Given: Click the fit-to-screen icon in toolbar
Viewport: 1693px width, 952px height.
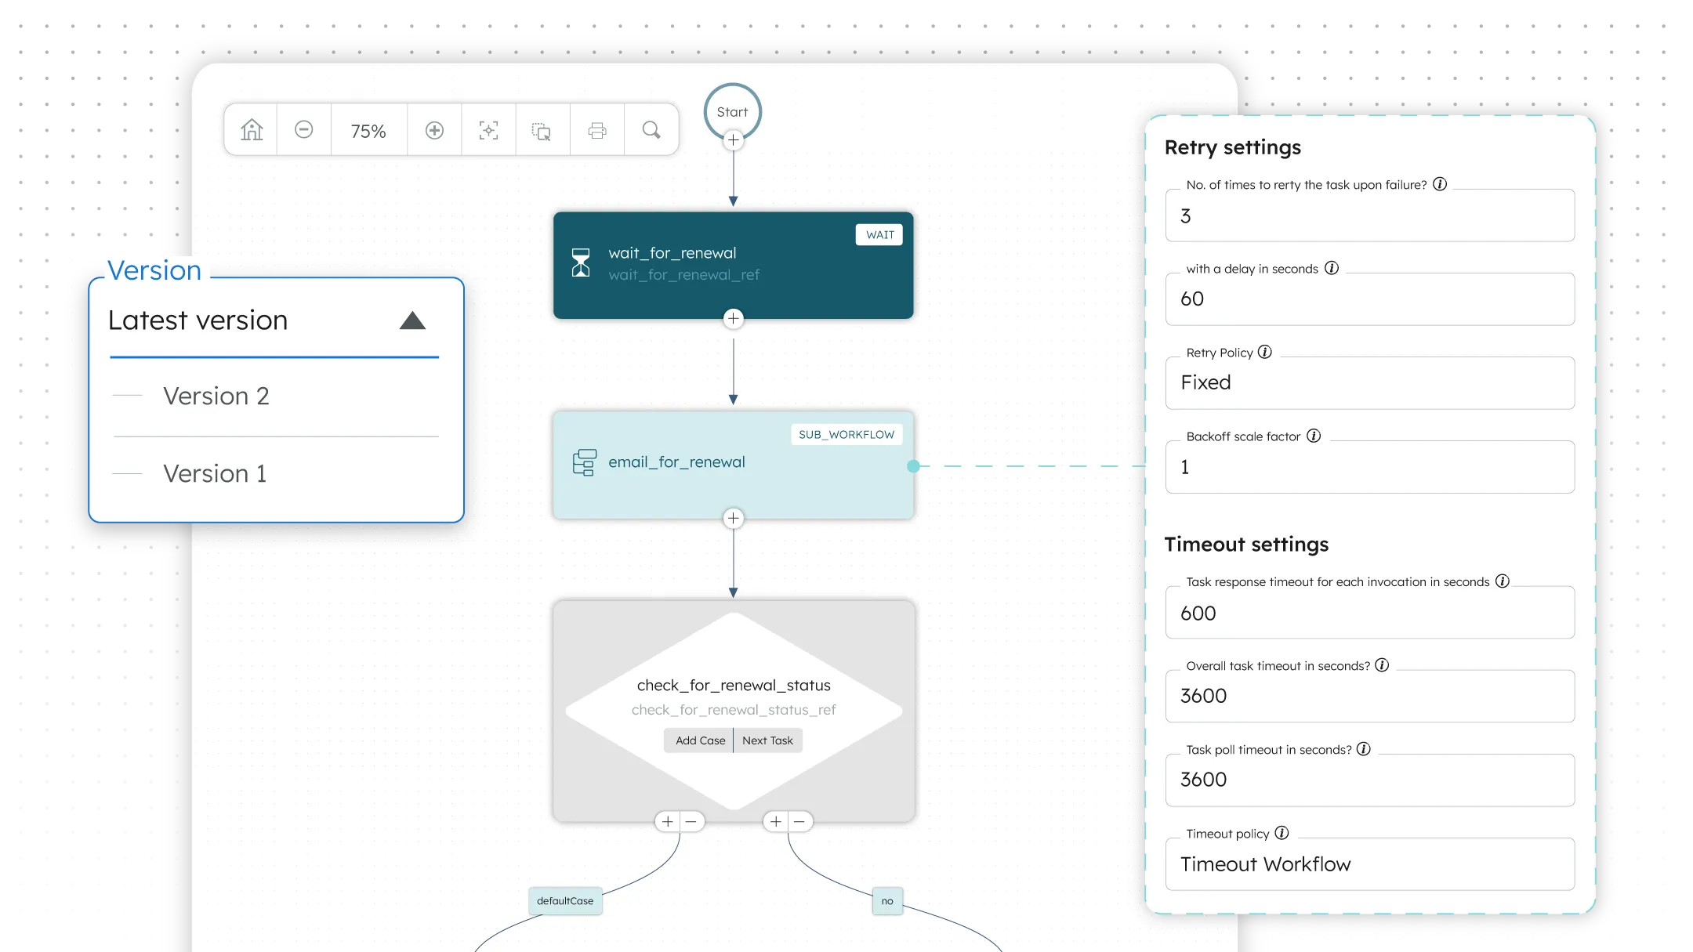Looking at the screenshot, I should tap(488, 130).
